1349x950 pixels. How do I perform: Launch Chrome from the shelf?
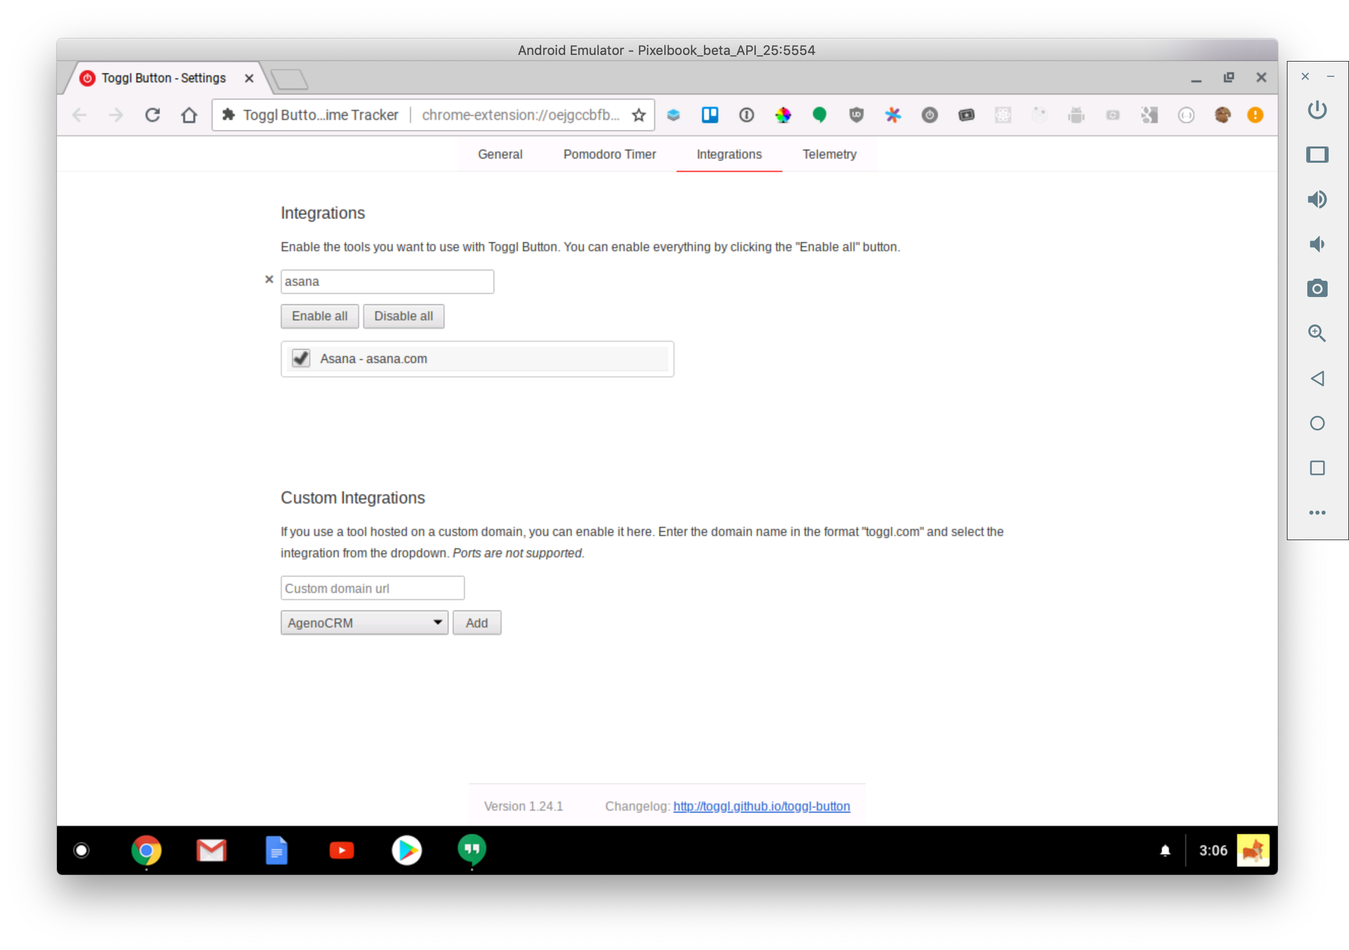click(146, 850)
